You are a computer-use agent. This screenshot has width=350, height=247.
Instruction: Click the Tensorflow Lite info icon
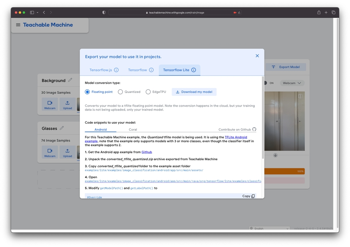[194, 70]
